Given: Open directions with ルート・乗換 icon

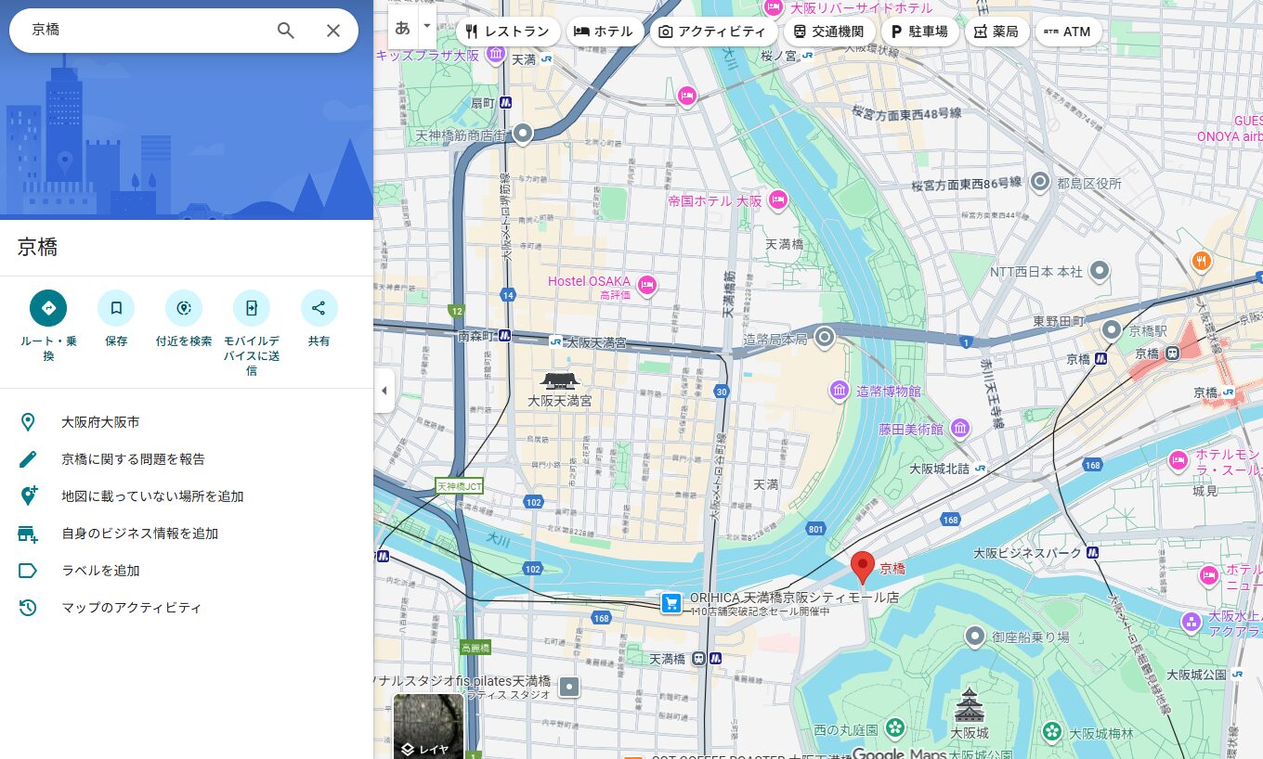Looking at the screenshot, I should tap(48, 308).
